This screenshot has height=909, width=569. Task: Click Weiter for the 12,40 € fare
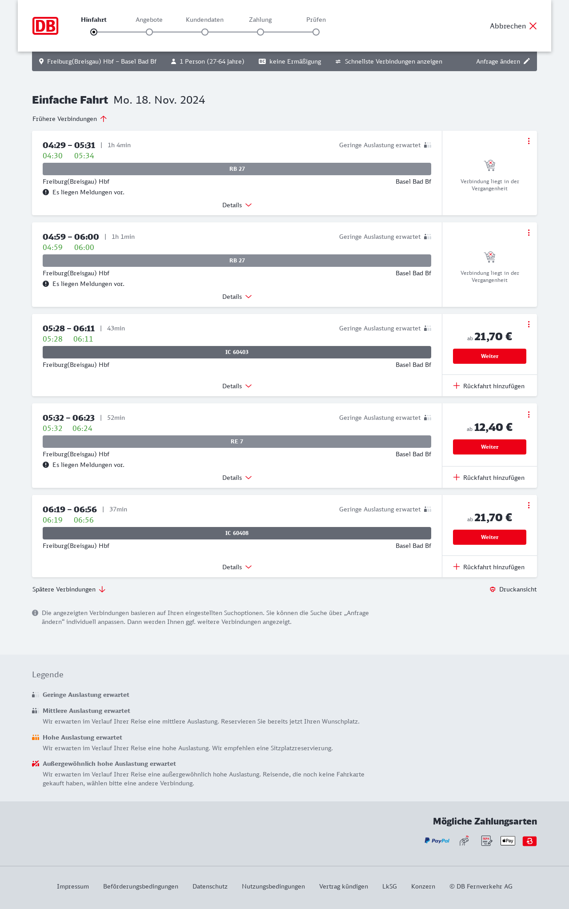tap(489, 447)
